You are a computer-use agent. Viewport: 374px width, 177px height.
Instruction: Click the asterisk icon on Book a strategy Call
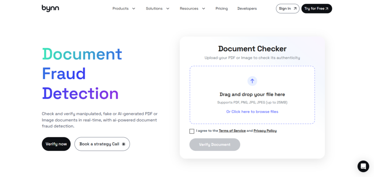coord(123,144)
